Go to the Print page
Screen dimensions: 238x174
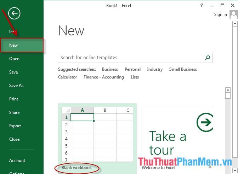[x=14, y=99]
